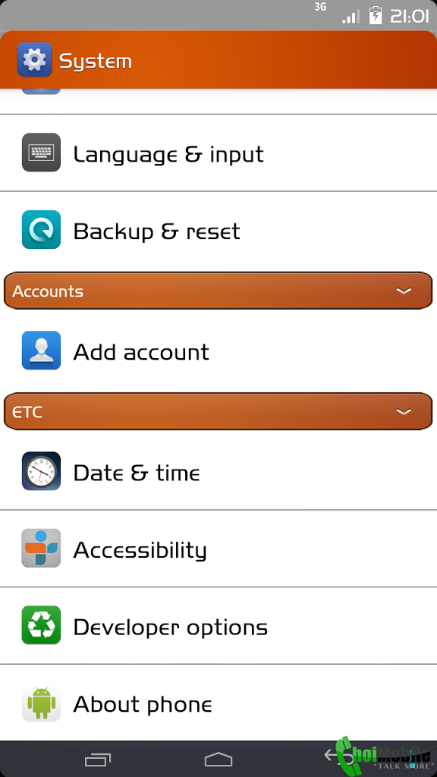Screen dimensions: 437x777
Task: Open Developer options entry
Action: click(x=218, y=626)
